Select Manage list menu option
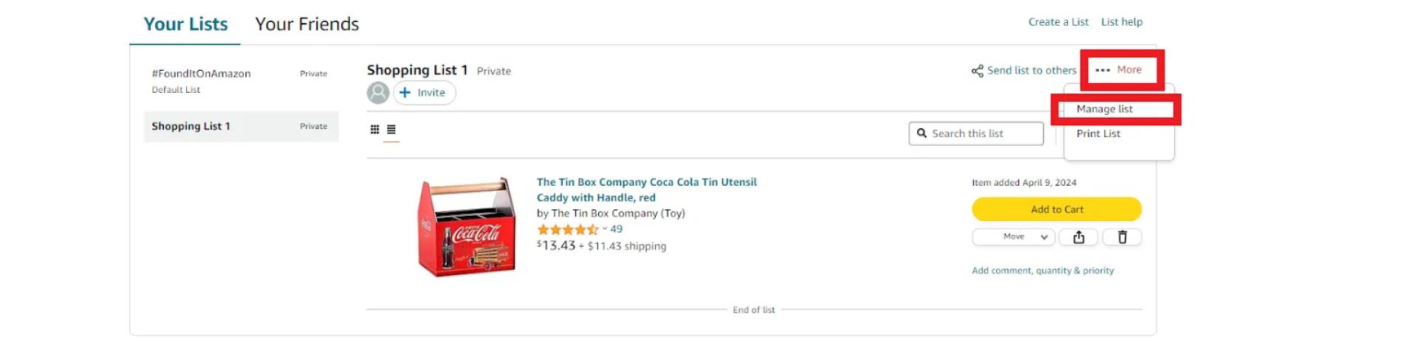This screenshot has height=350, width=1418. point(1104,109)
